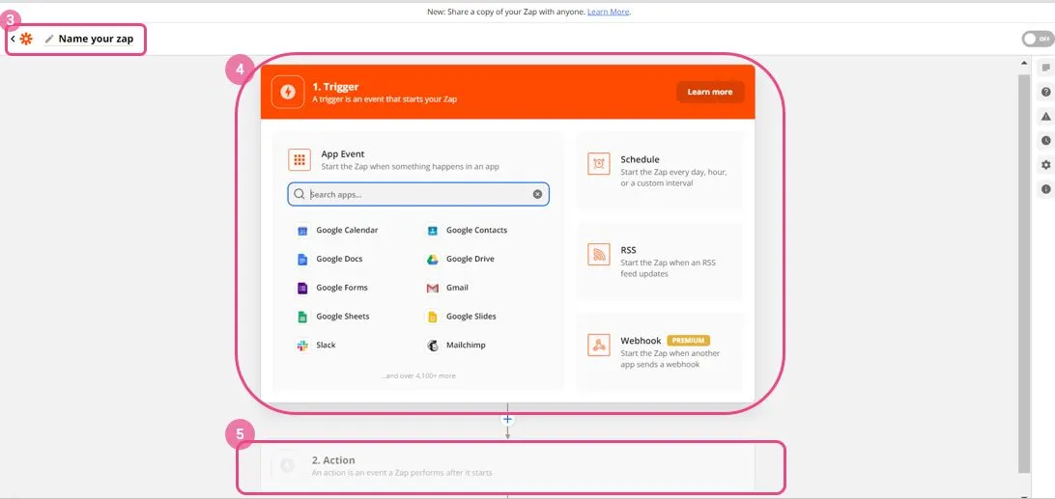Click the 'RSS' title text
Viewport: 1055px width, 499px height.
pos(628,250)
